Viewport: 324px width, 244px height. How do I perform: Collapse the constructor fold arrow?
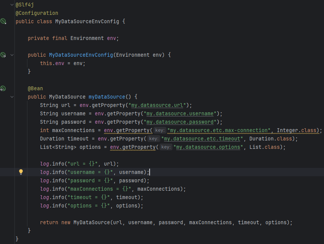pos(12,55)
